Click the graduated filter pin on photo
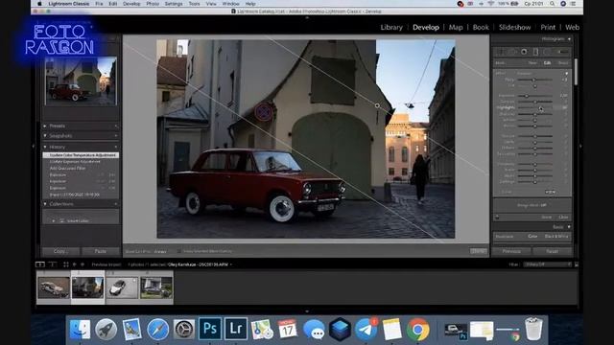Image resolution: width=614 pixels, height=345 pixels. coord(377,105)
